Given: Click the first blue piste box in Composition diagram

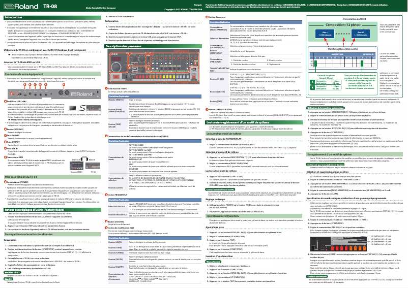Looking at the screenshot, I should point(325,34).
